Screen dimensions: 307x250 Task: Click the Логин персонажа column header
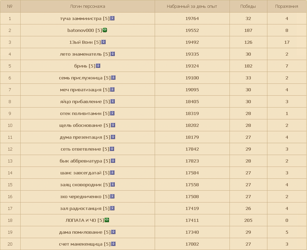pos(88,6)
